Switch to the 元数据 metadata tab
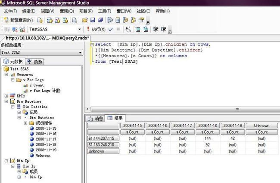Viewport: 280px width, 183px height. tap(13, 61)
